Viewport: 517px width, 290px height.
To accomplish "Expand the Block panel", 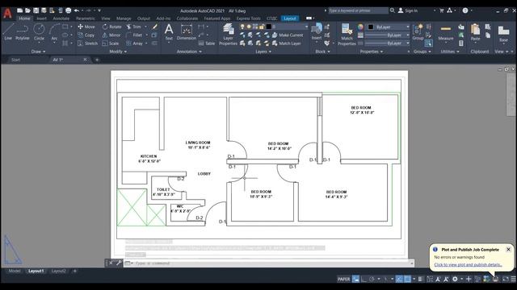I will tap(322, 52).
